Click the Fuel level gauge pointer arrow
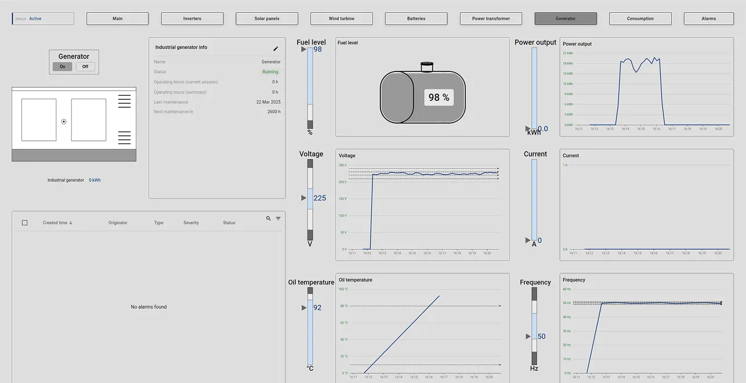746x383 pixels. click(303, 50)
